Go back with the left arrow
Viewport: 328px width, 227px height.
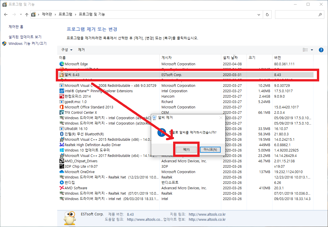pyautogui.click(x=6, y=14)
